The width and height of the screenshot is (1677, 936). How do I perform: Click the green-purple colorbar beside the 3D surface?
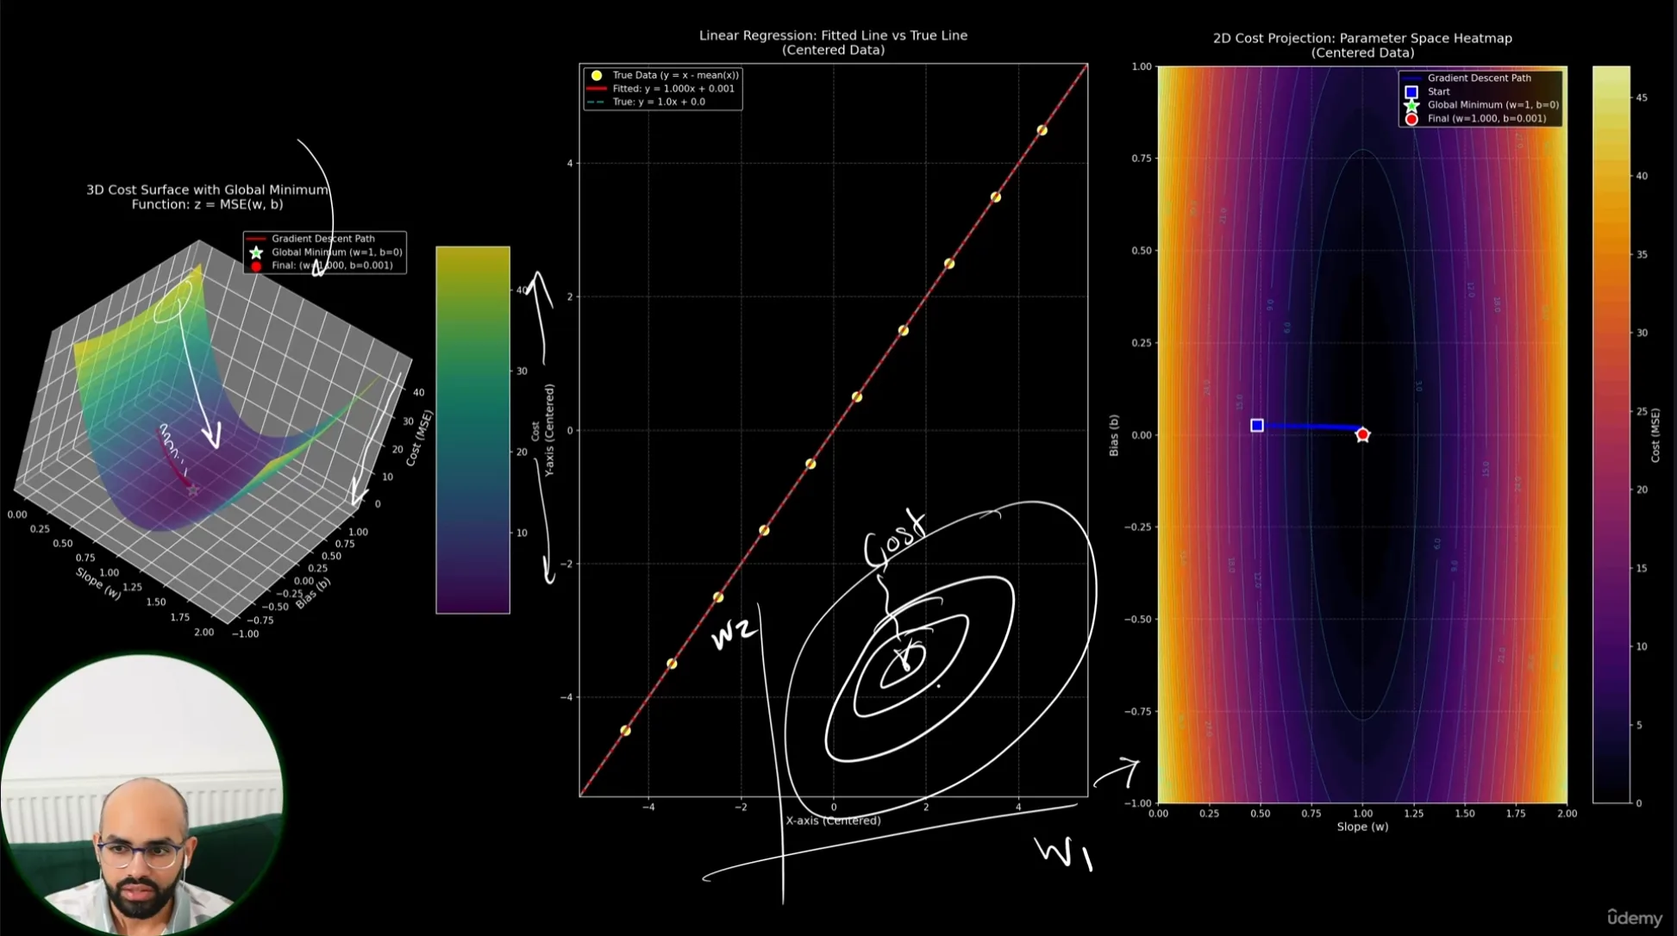[x=472, y=429]
